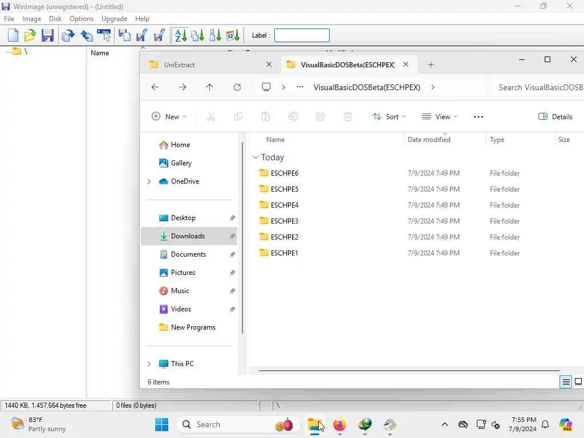Click the Type column header
This screenshot has width=584, height=438.
point(497,140)
